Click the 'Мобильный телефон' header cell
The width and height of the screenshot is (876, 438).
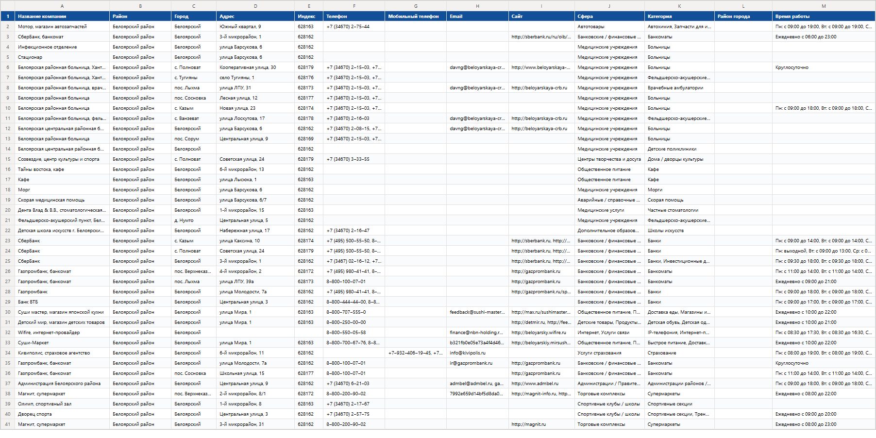click(416, 17)
